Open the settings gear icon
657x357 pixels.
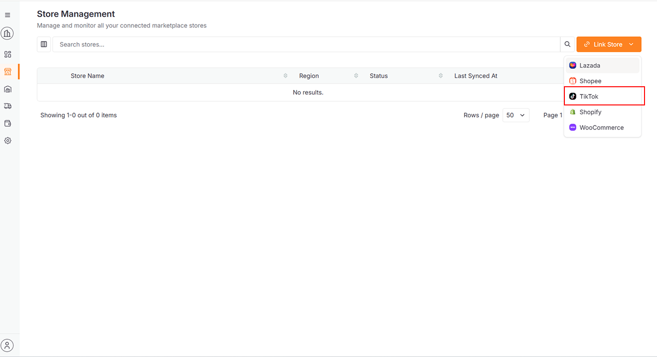click(x=8, y=140)
